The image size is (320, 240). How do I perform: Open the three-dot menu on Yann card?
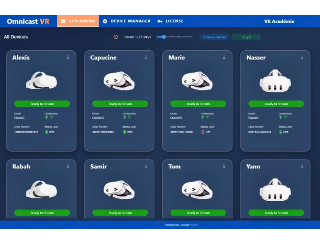302,166
